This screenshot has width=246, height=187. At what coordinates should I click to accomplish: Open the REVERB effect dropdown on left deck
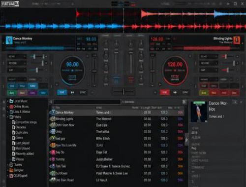point(17,63)
